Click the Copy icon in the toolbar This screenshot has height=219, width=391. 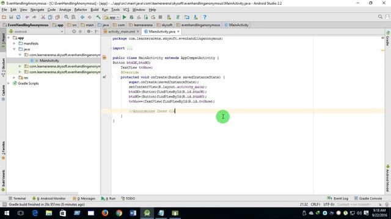(50, 17)
